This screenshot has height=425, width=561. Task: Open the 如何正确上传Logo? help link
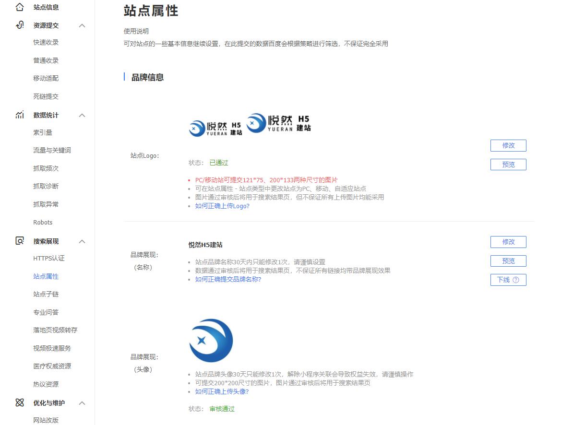[222, 206]
